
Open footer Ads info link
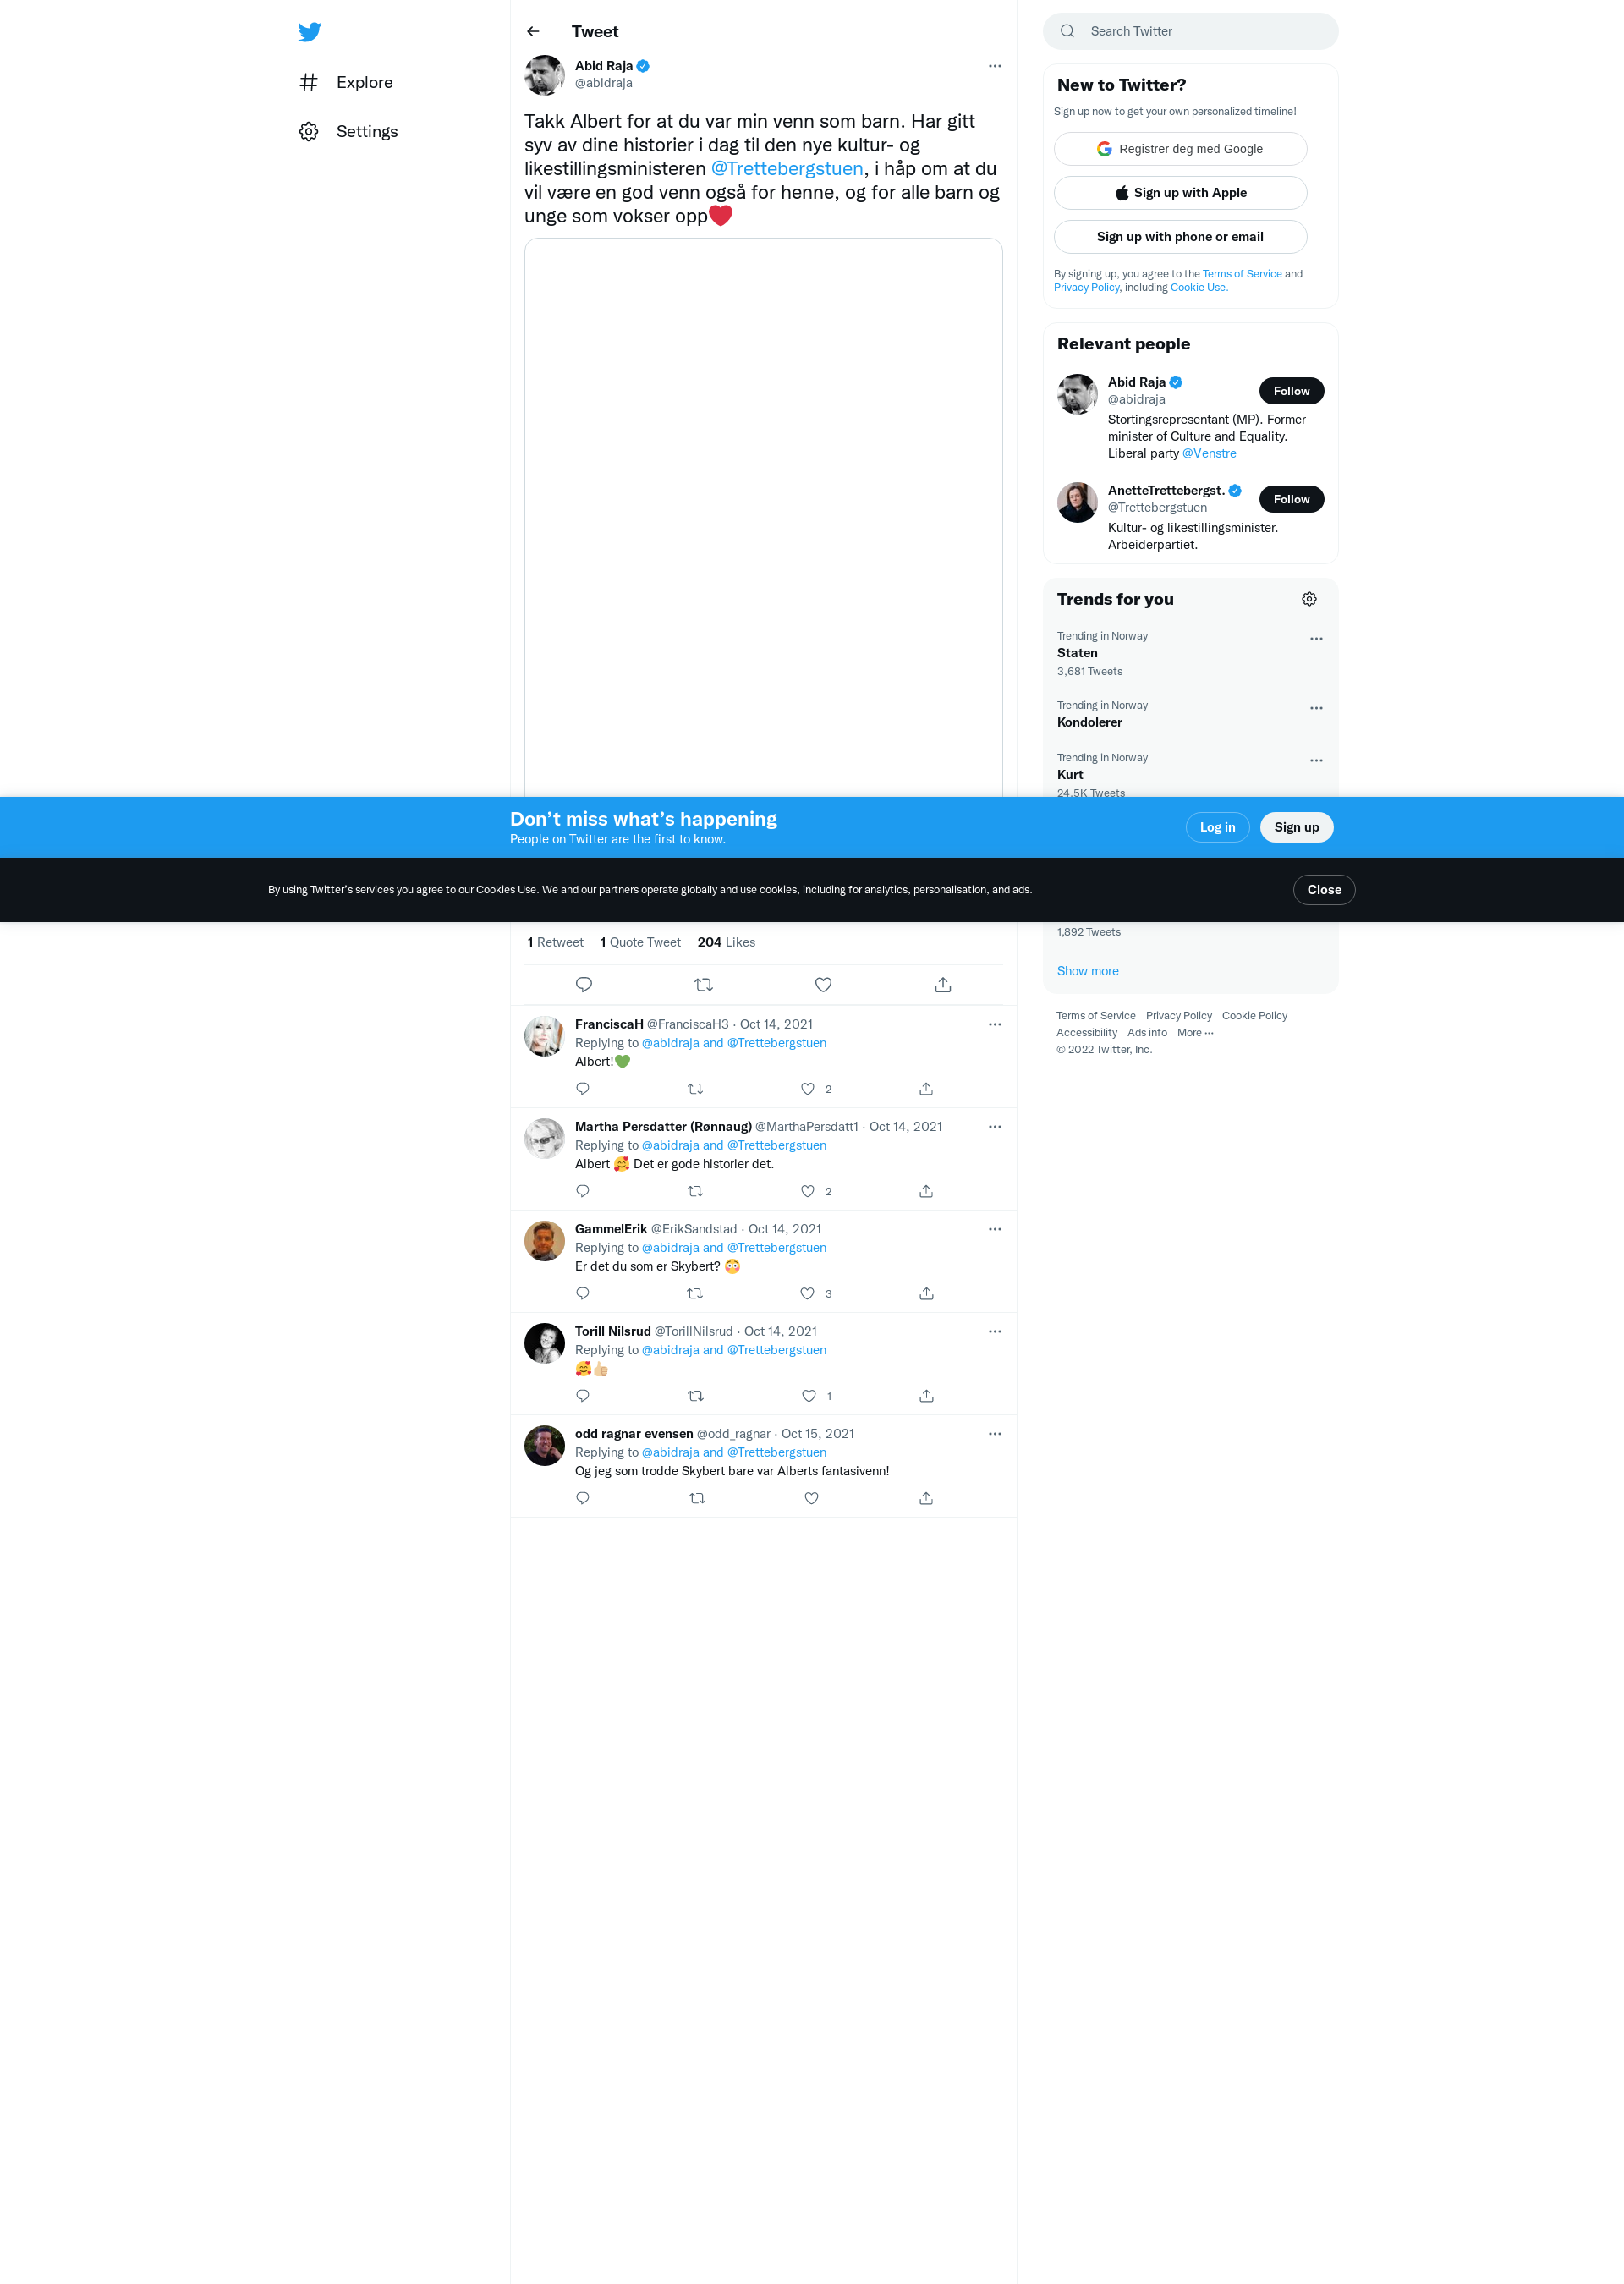click(1146, 1033)
